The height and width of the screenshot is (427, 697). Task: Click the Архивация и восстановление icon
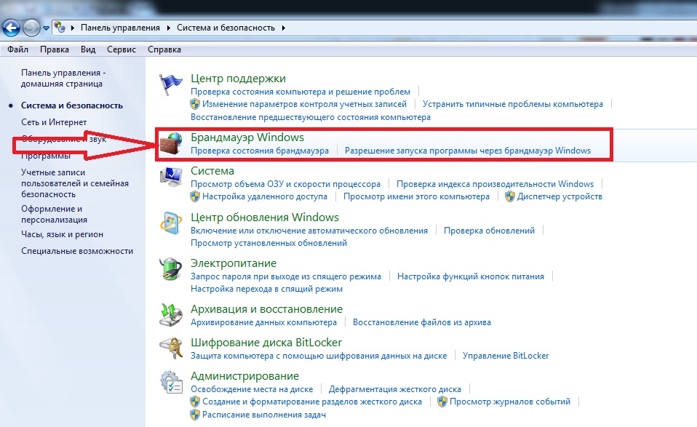(171, 314)
